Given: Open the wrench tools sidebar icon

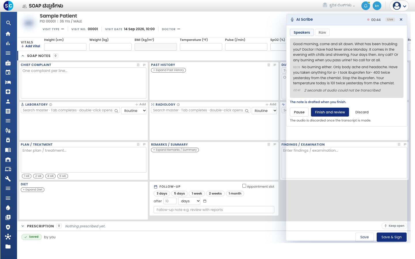Looking at the screenshot, I should [x=8, y=179].
